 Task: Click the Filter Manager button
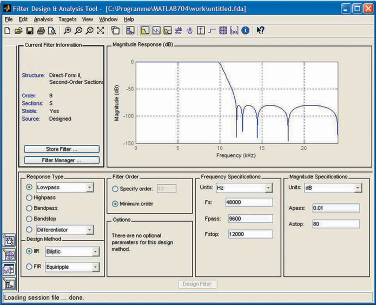click(x=61, y=160)
